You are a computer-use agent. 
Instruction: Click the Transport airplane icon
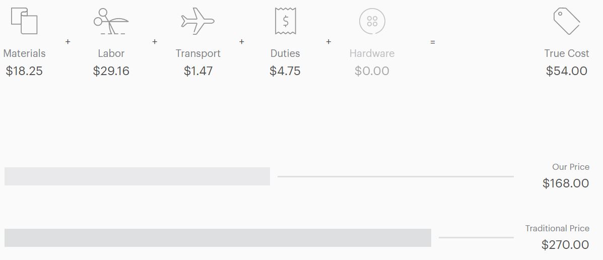(x=197, y=21)
